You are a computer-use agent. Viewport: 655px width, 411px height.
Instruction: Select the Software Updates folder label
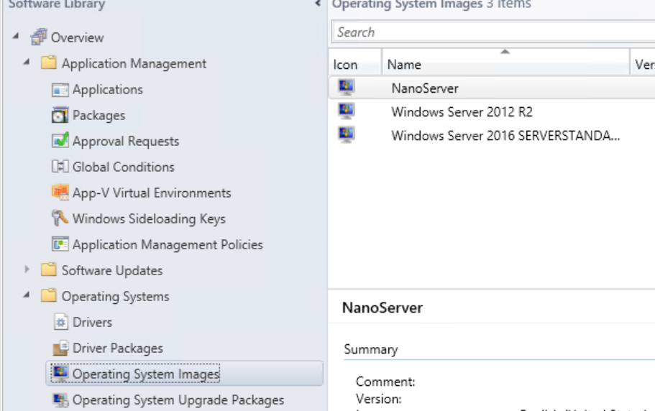click(112, 270)
